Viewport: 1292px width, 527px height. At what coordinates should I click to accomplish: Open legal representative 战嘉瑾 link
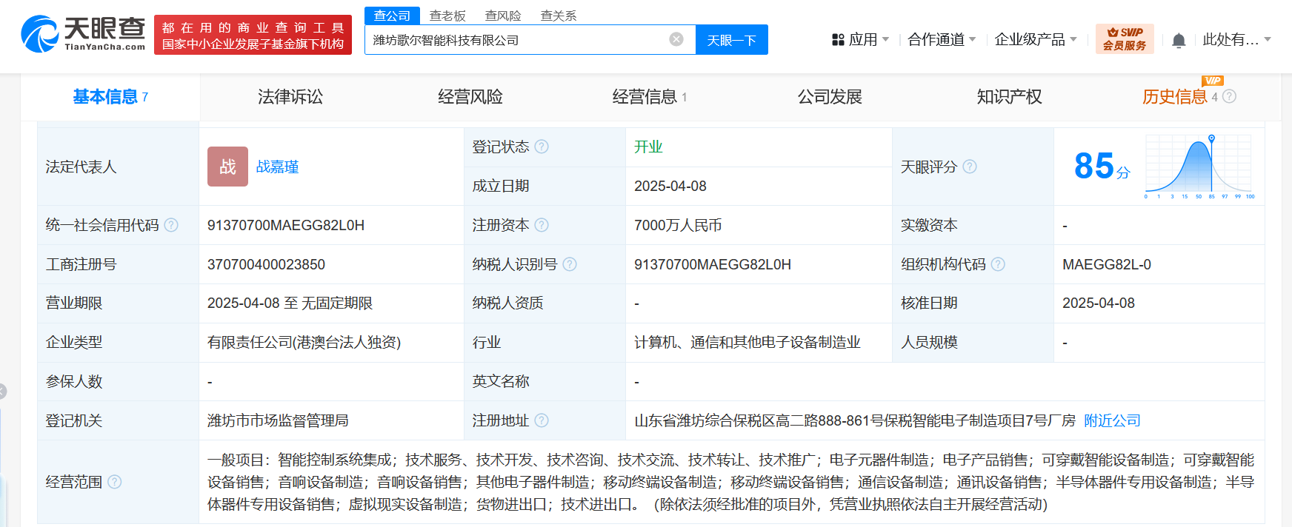point(277,167)
